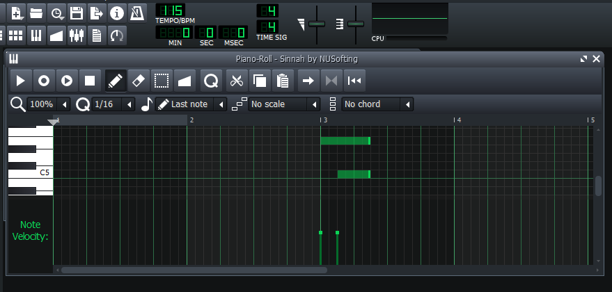
Task: Show the FX Mixer
Action: 77,35
